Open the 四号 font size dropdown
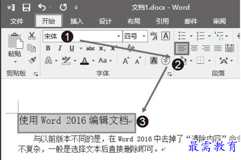This screenshot has height=160, width=241. (x=144, y=36)
